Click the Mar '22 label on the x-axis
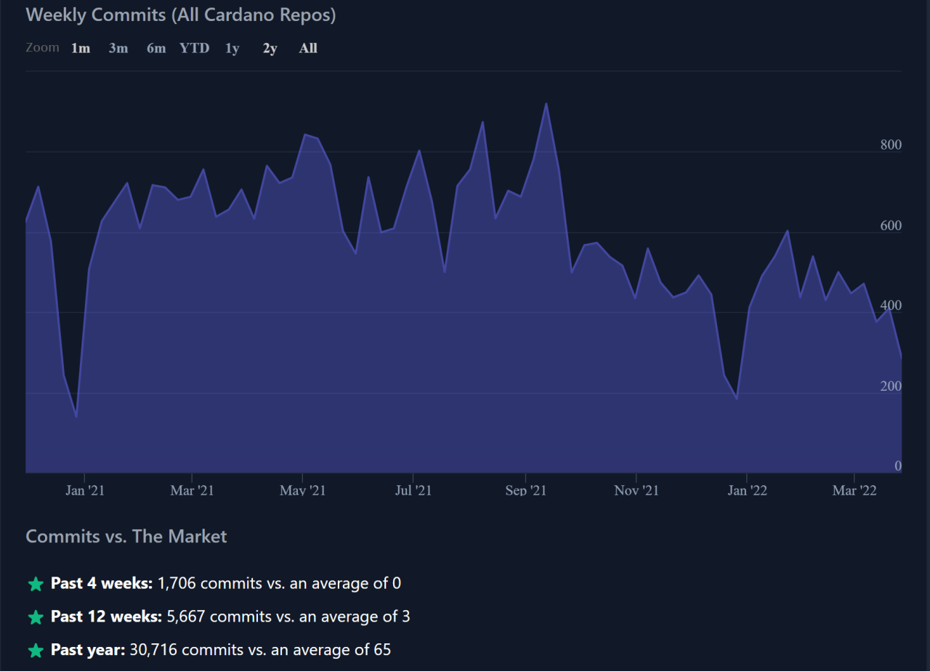Viewport: 930px width, 671px height. 854,490
